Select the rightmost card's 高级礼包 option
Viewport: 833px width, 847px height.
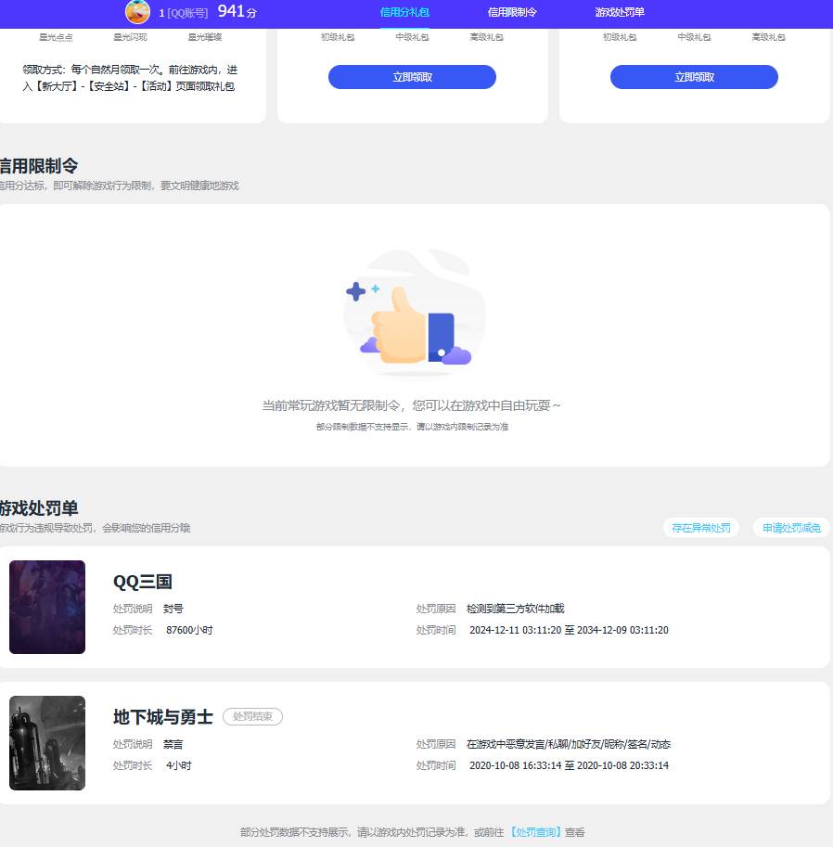[x=768, y=37]
